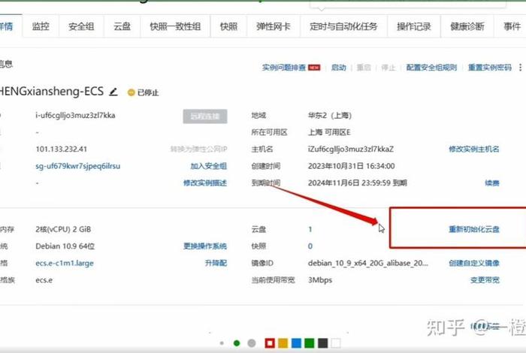Open the 操作记录 tab
526x353 pixels.
pos(413,26)
